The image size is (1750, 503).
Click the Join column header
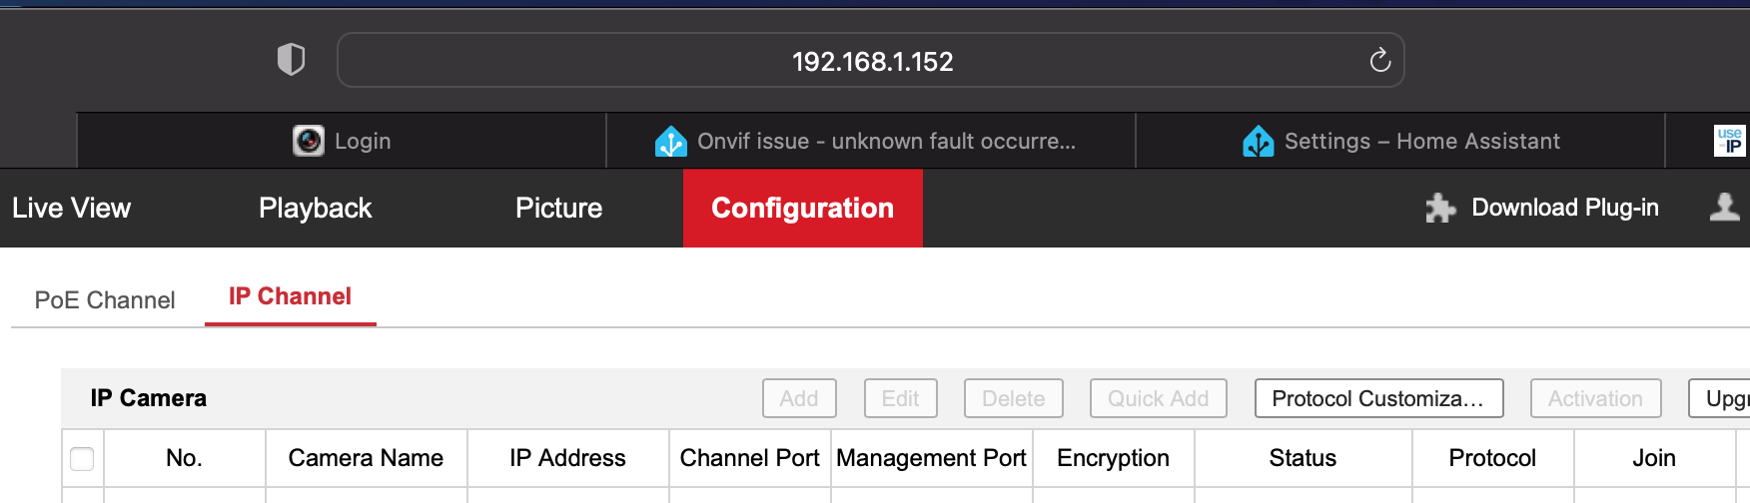pyautogui.click(x=1654, y=458)
